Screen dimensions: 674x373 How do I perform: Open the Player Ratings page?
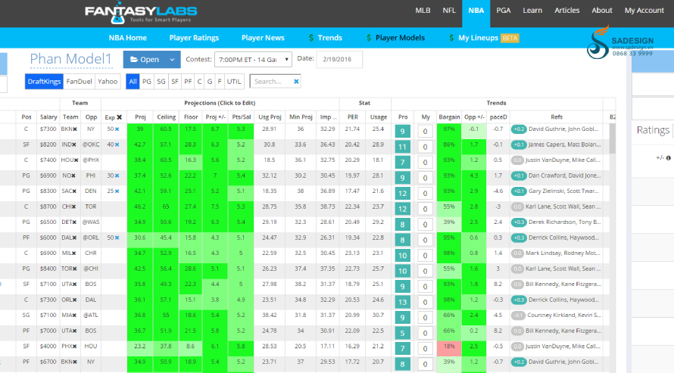point(194,38)
